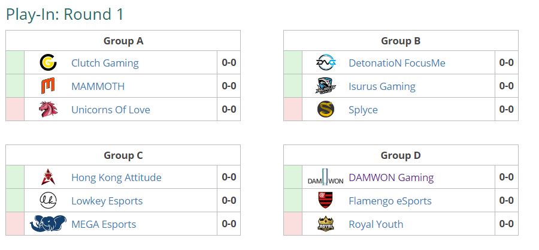539x250 pixels.
Task: Open the Royal Youth team link
Action: point(376,224)
